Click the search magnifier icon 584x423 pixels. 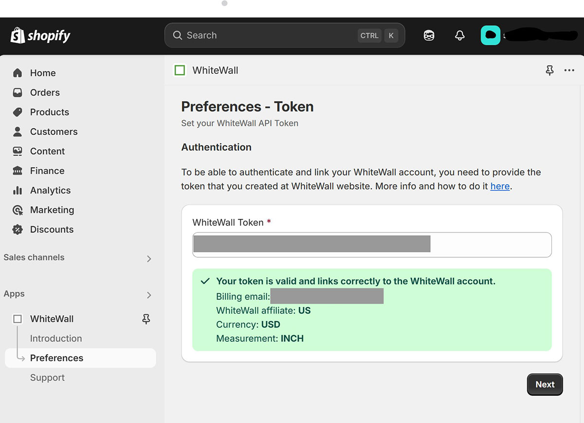click(178, 35)
